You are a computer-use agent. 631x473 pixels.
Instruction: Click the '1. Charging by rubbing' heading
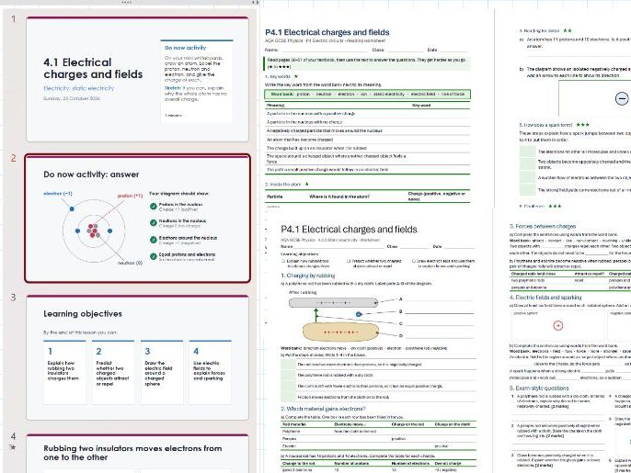tap(308, 276)
